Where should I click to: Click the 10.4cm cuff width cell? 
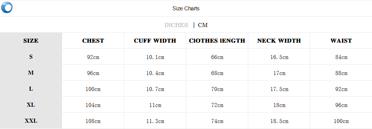pyautogui.click(x=155, y=73)
